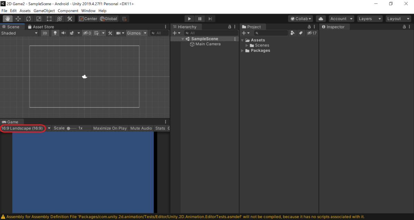Click the warning icon in status bar

tap(3, 217)
